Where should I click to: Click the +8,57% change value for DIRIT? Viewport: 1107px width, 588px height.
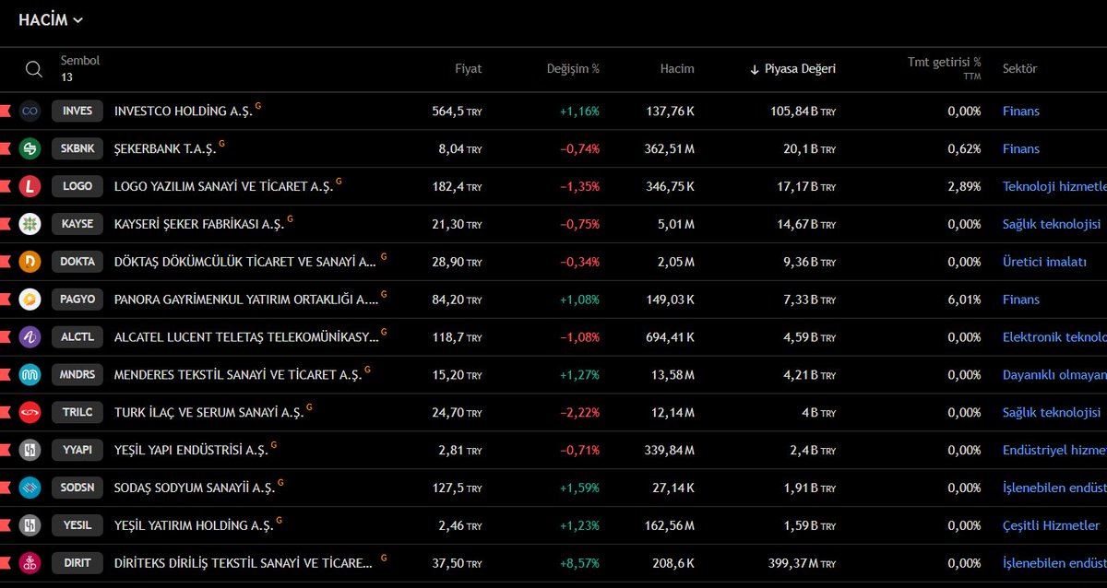click(579, 563)
